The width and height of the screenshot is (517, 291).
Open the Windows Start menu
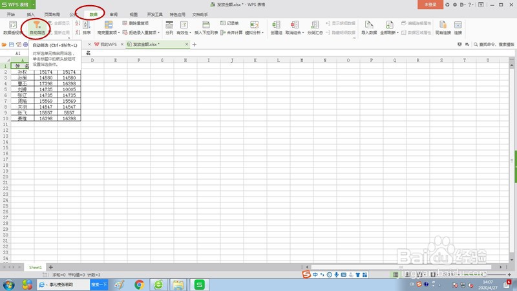pos(8,285)
